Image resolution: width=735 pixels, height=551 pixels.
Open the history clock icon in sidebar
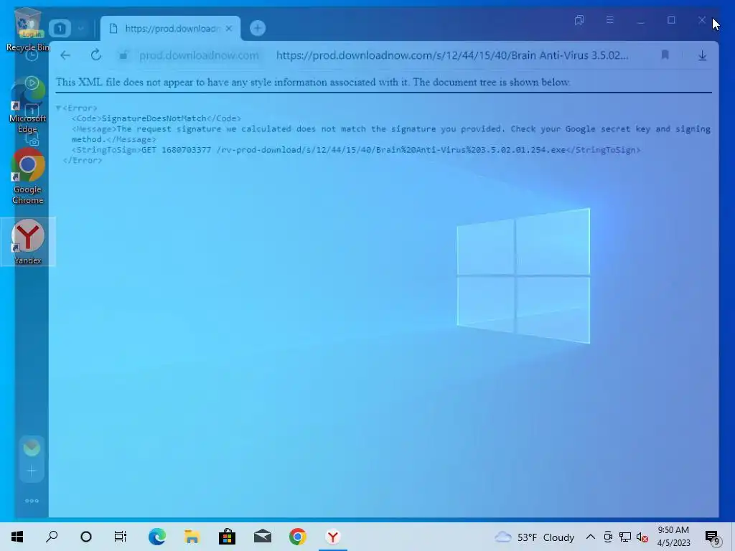(x=32, y=55)
